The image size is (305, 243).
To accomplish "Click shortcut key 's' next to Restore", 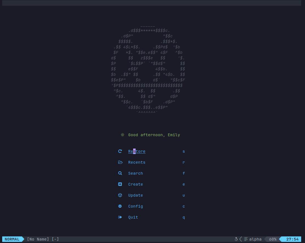I will 184,151.
